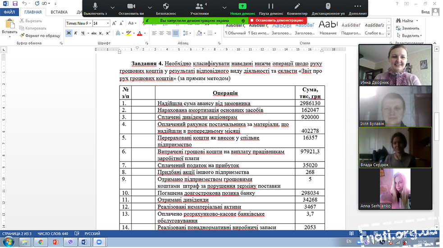This screenshot has width=443, height=248.
Task: Open the Change Case (Aa) dropdown
Action: pos(132,23)
